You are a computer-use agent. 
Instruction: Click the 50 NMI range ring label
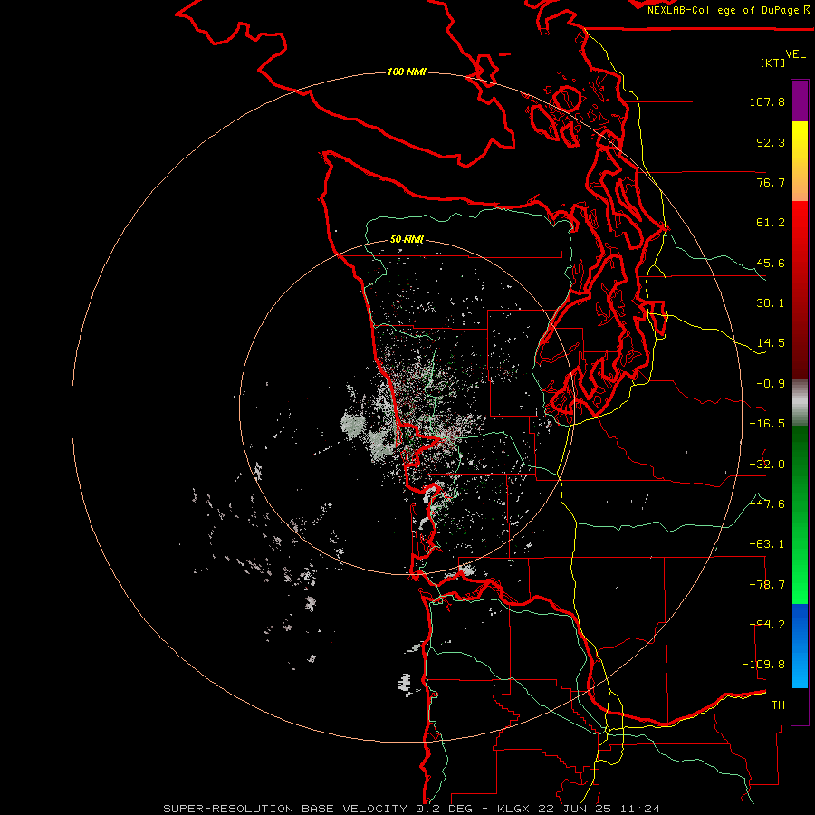pos(407,240)
